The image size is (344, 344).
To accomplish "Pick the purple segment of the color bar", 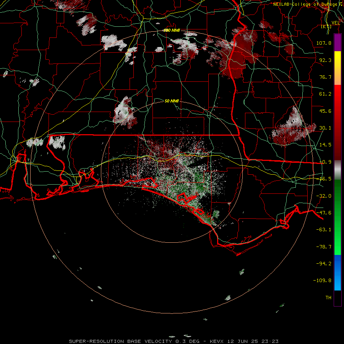I will tap(338, 42).
